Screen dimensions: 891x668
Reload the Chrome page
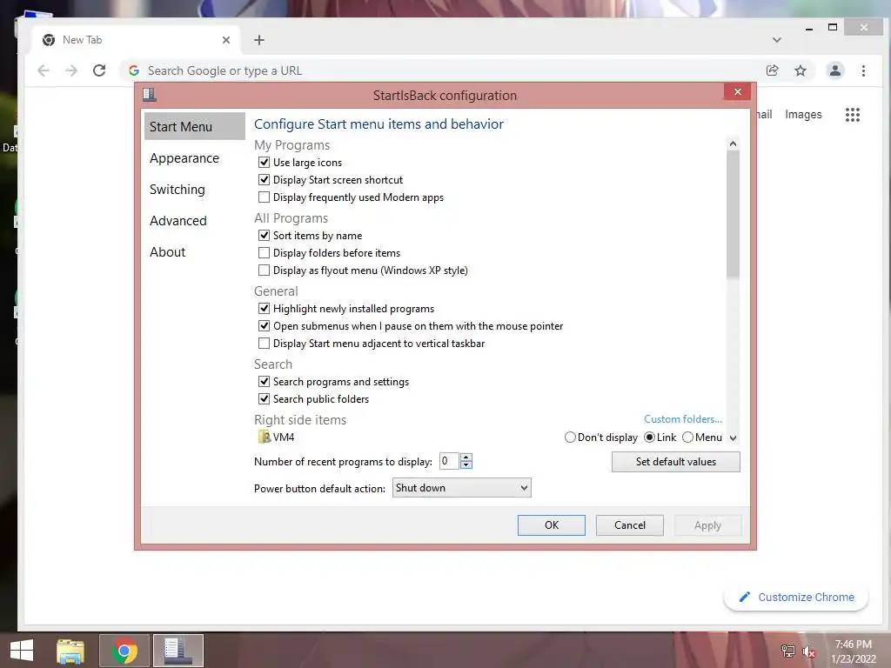[x=99, y=70]
